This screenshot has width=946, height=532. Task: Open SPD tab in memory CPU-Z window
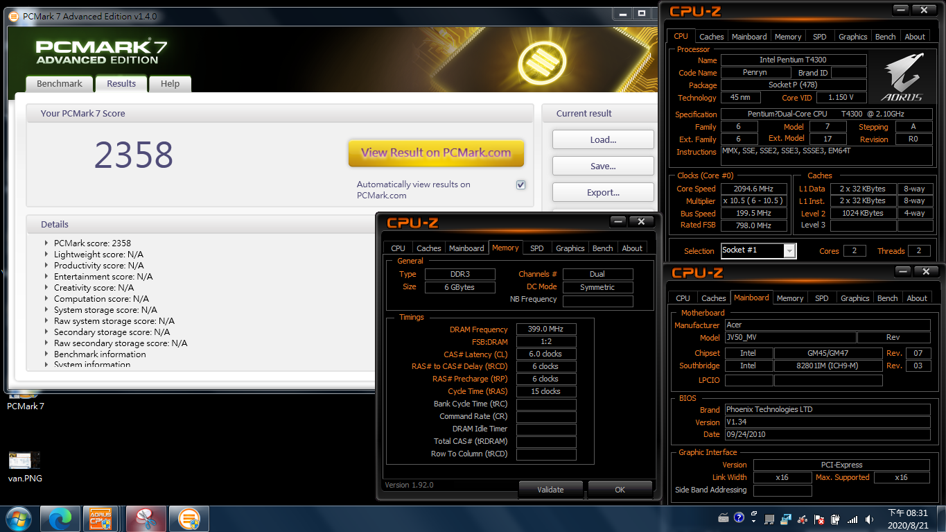pos(537,248)
